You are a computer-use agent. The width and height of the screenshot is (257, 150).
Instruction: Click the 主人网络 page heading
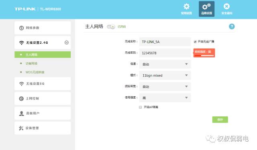pyautogui.click(x=94, y=26)
